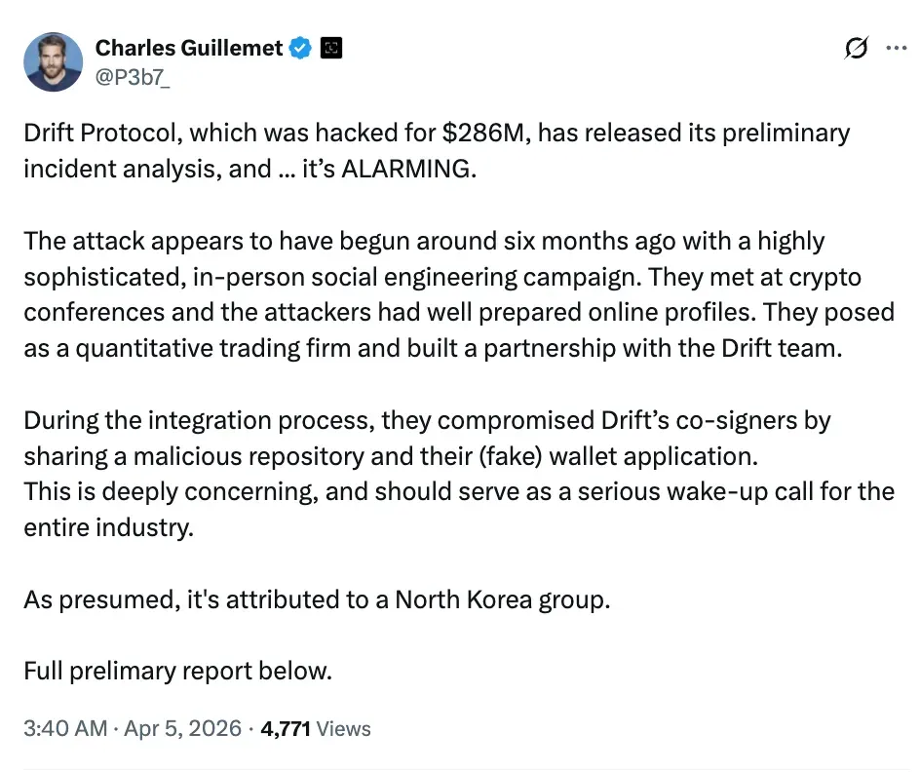This screenshot has width=920, height=772.
Task: Open the Grok slashed-circle icon
Action: [857, 48]
